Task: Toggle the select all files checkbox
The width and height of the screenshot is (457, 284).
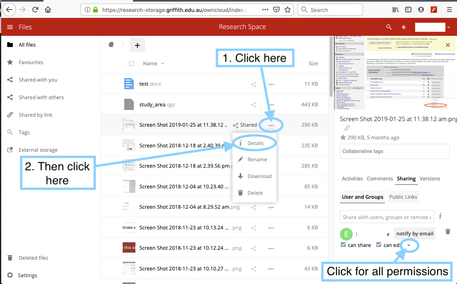Action: (131, 63)
